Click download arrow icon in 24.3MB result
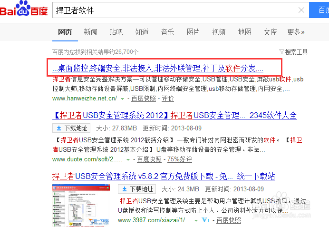This screenshot has height=227, width=329. coord(125,189)
